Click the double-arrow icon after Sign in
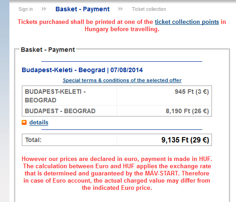 [44, 9]
